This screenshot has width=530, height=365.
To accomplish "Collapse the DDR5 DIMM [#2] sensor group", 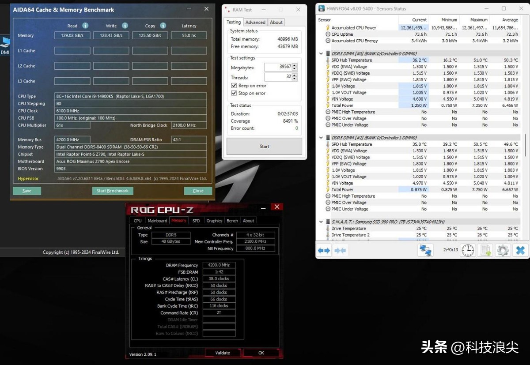I will pyautogui.click(x=321, y=138).
